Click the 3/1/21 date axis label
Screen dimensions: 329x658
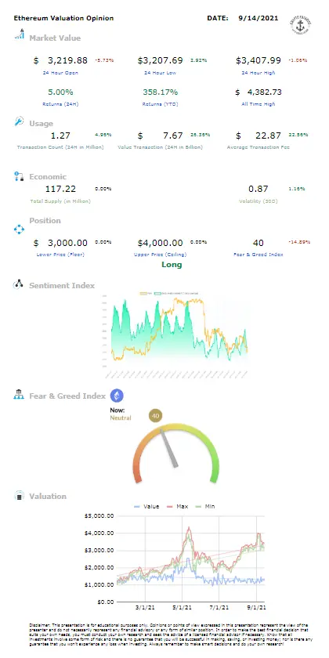pyautogui.click(x=146, y=607)
